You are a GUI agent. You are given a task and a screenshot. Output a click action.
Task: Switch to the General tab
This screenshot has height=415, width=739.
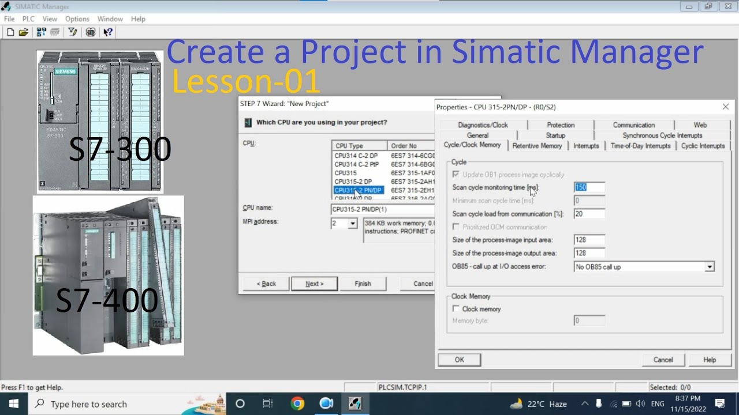(x=477, y=135)
